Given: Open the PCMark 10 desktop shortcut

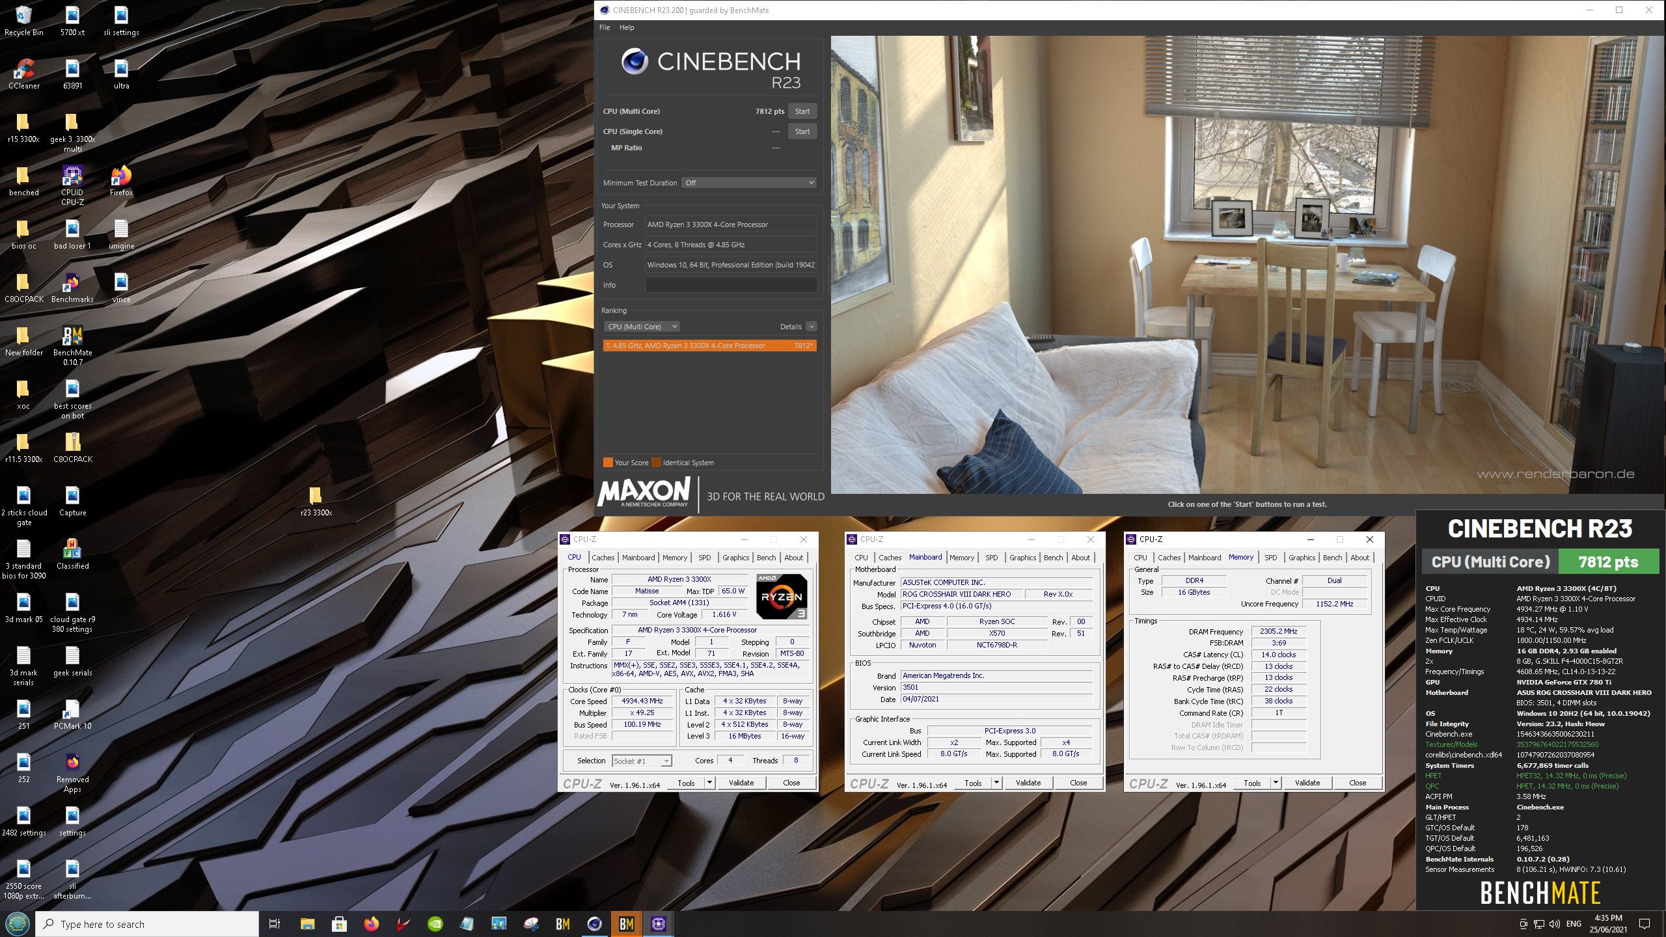Looking at the screenshot, I should (x=72, y=714).
